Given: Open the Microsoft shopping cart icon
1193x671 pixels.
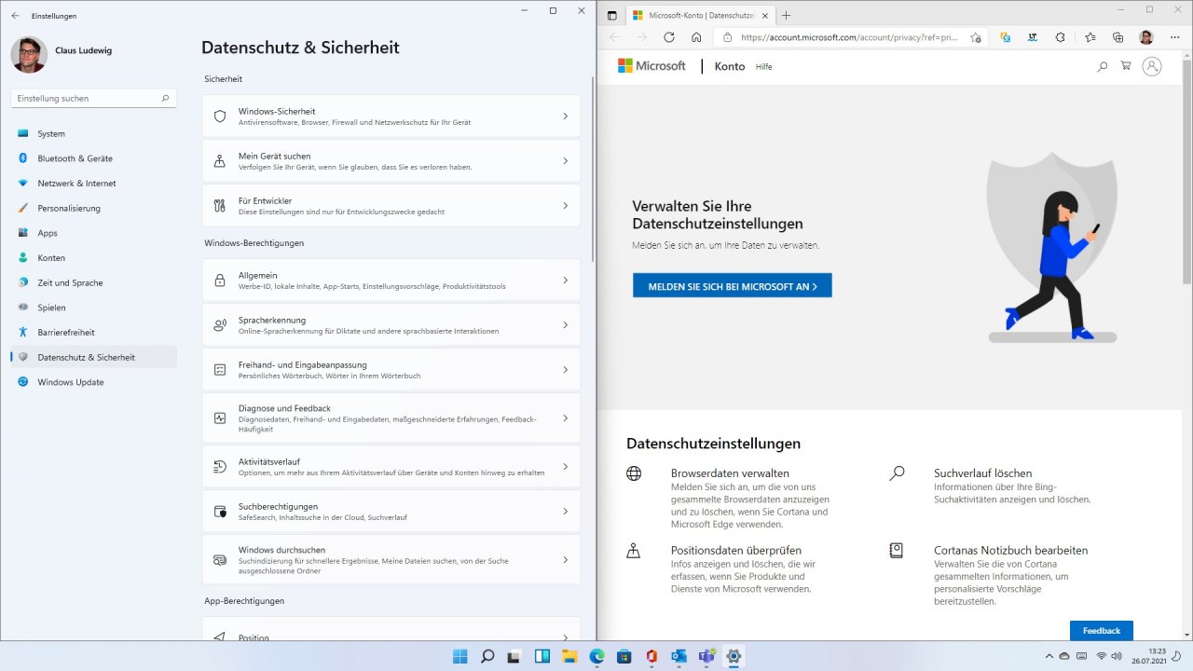Looking at the screenshot, I should [x=1126, y=66].
